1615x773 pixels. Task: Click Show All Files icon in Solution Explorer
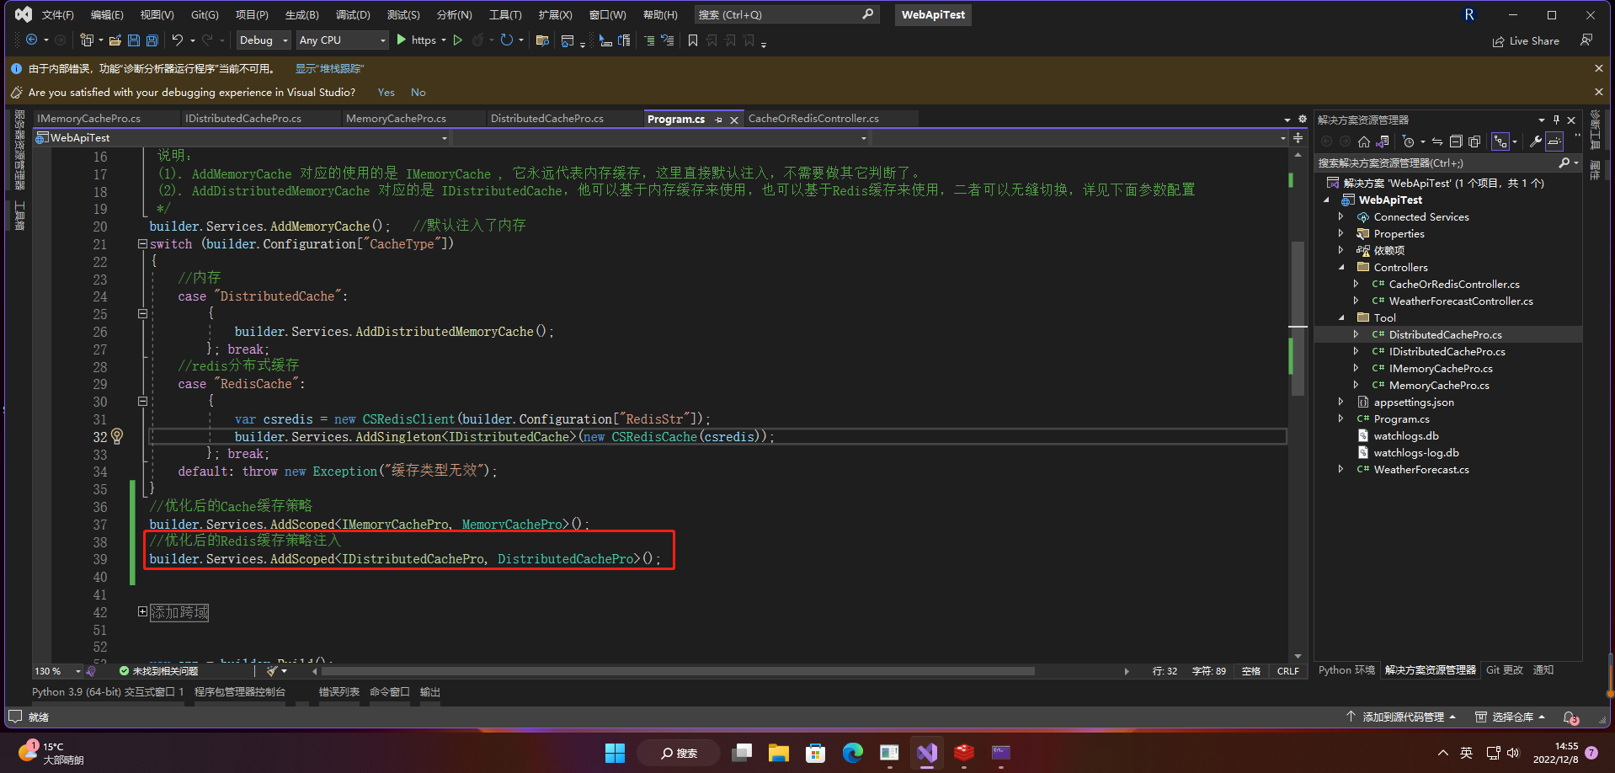[x=1474, y=141]
